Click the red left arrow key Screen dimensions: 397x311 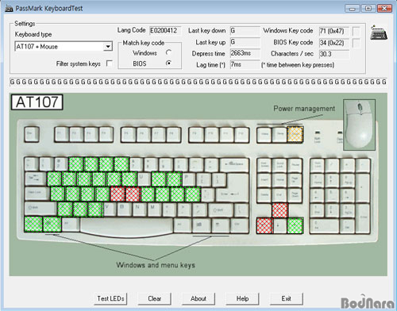pos(264,225)
